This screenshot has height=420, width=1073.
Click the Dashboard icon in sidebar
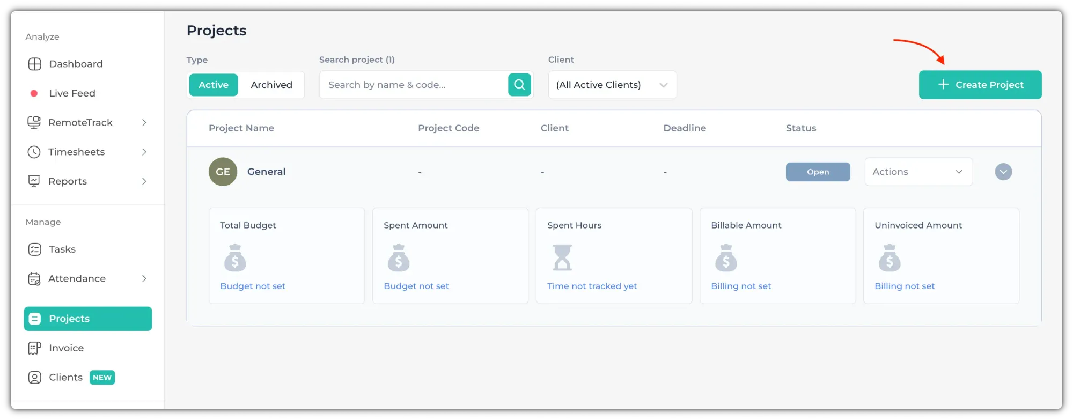pos(34,64)
